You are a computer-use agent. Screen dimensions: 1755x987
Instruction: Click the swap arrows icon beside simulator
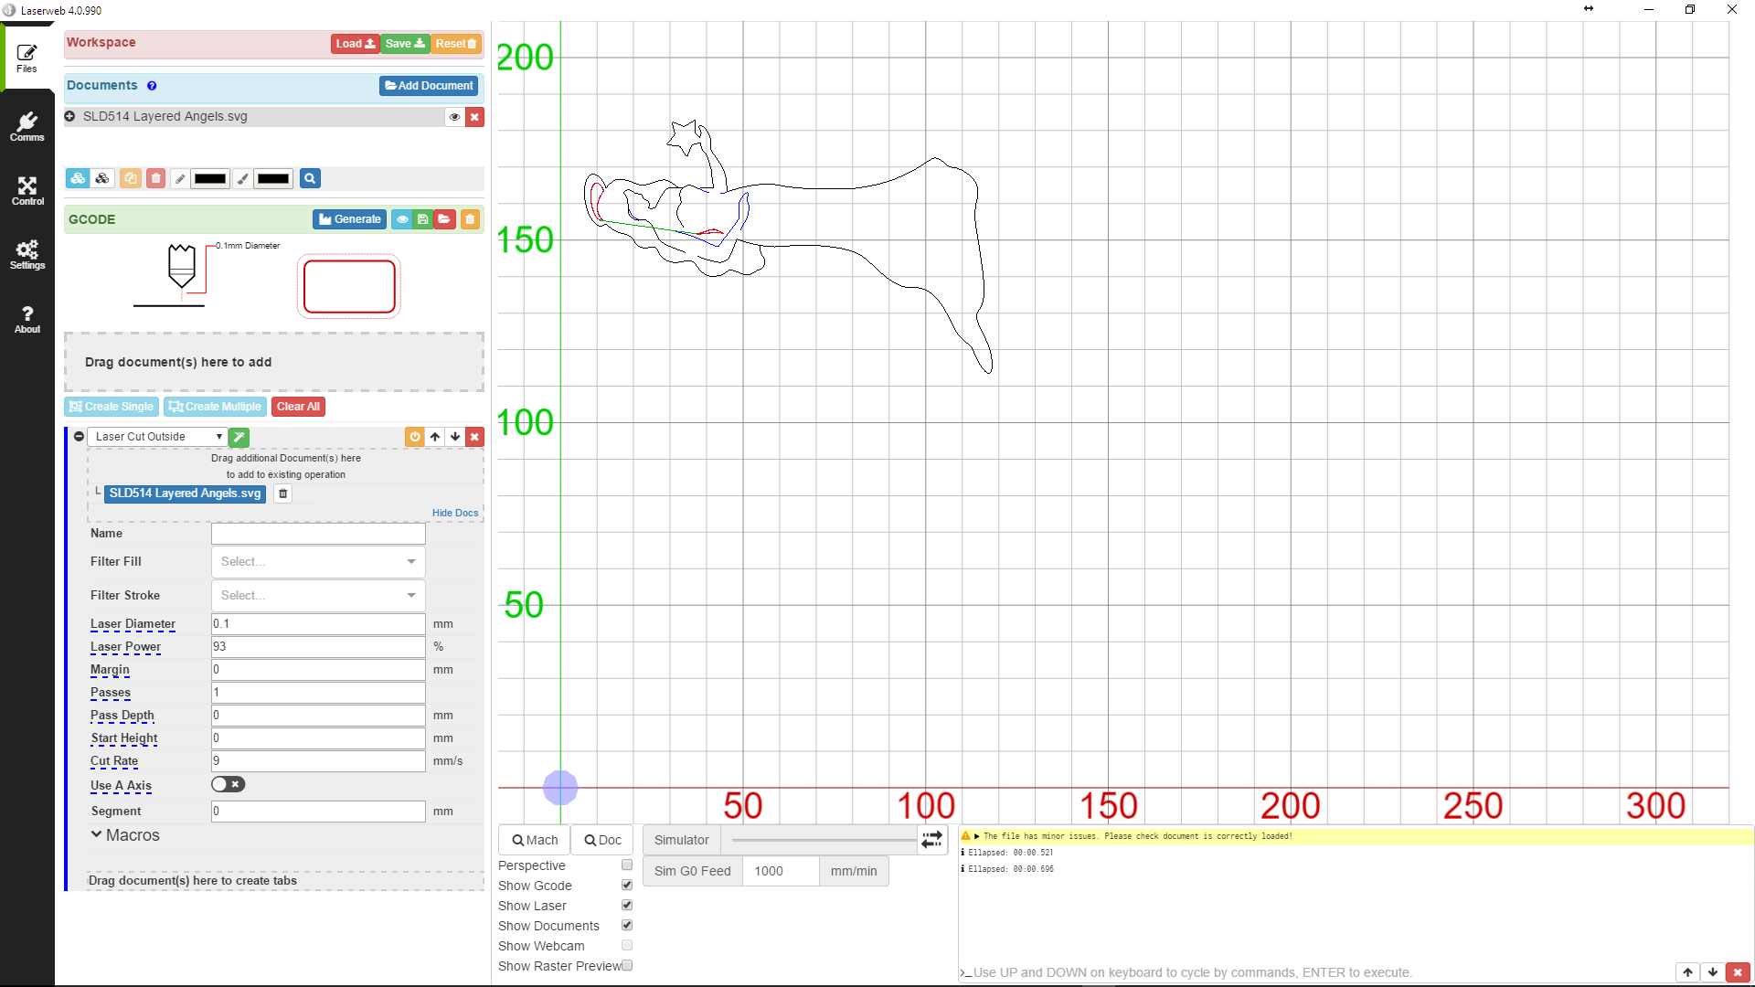tap(931, 840)
